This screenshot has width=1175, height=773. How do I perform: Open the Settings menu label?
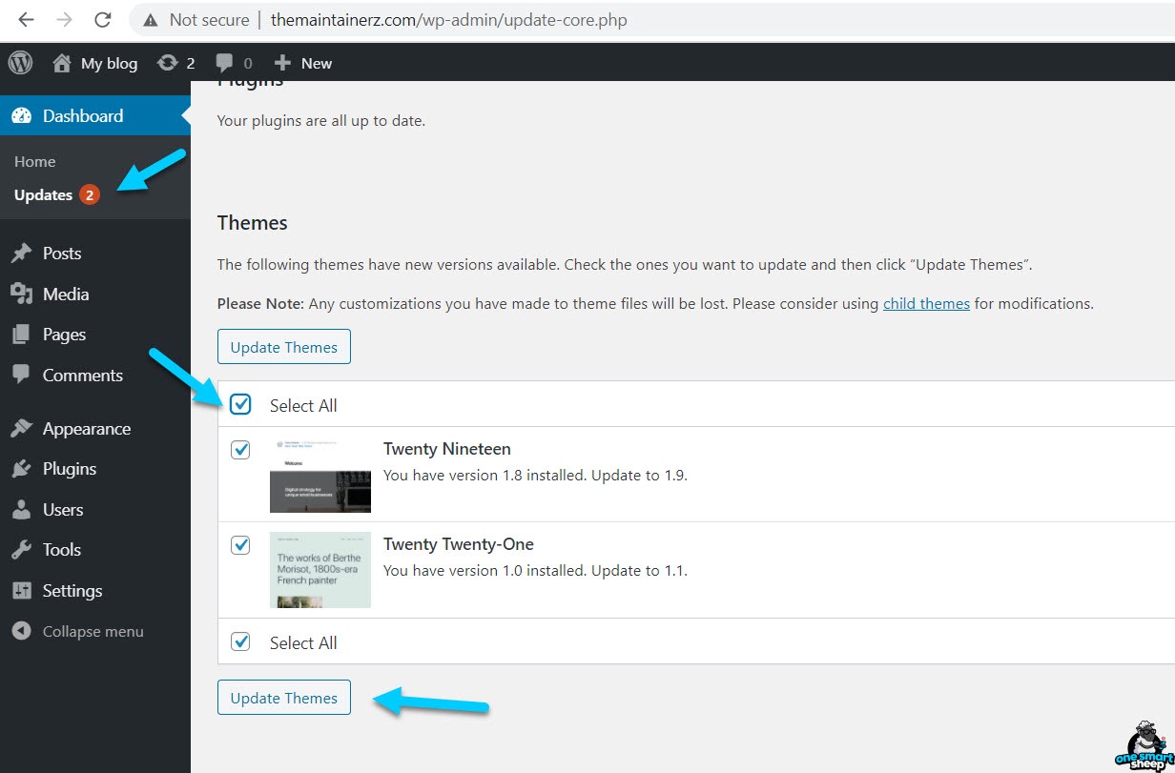click(72, 591)
